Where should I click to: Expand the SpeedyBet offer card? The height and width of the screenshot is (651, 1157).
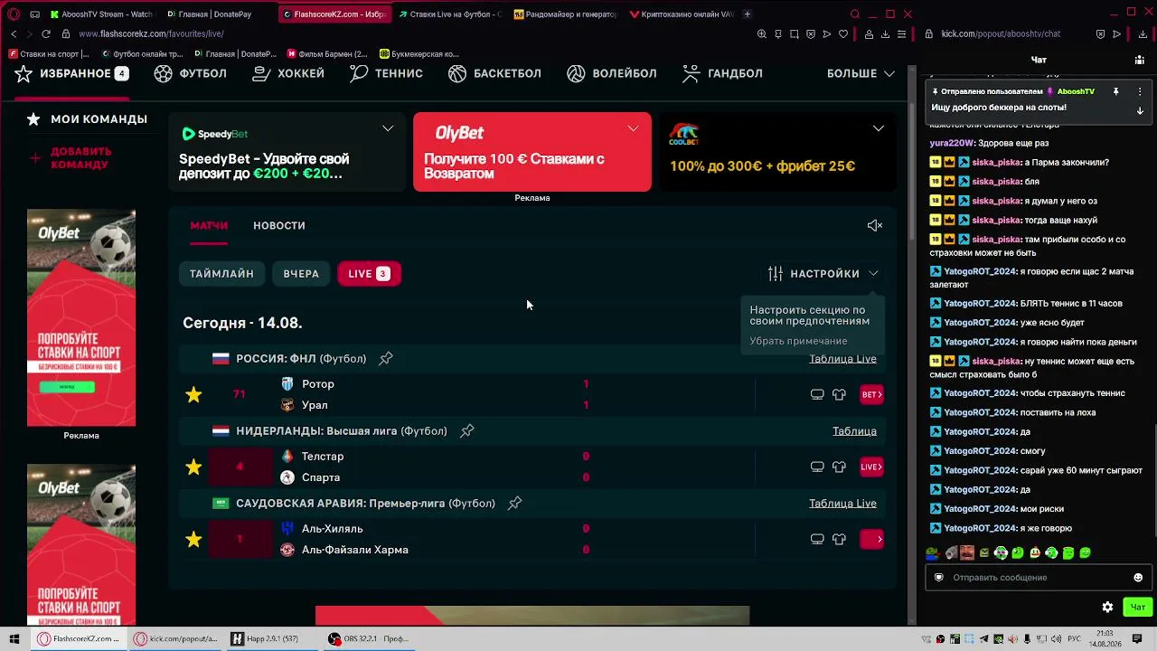(388, 128)
